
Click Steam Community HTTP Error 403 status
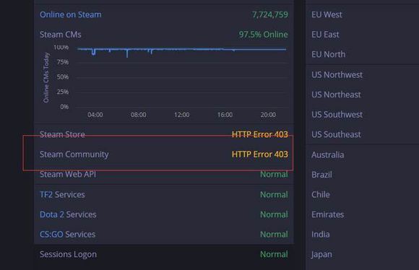tap(260, 154)
